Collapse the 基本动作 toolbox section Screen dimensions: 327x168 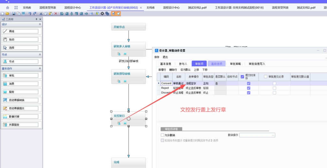coord(40,68)
